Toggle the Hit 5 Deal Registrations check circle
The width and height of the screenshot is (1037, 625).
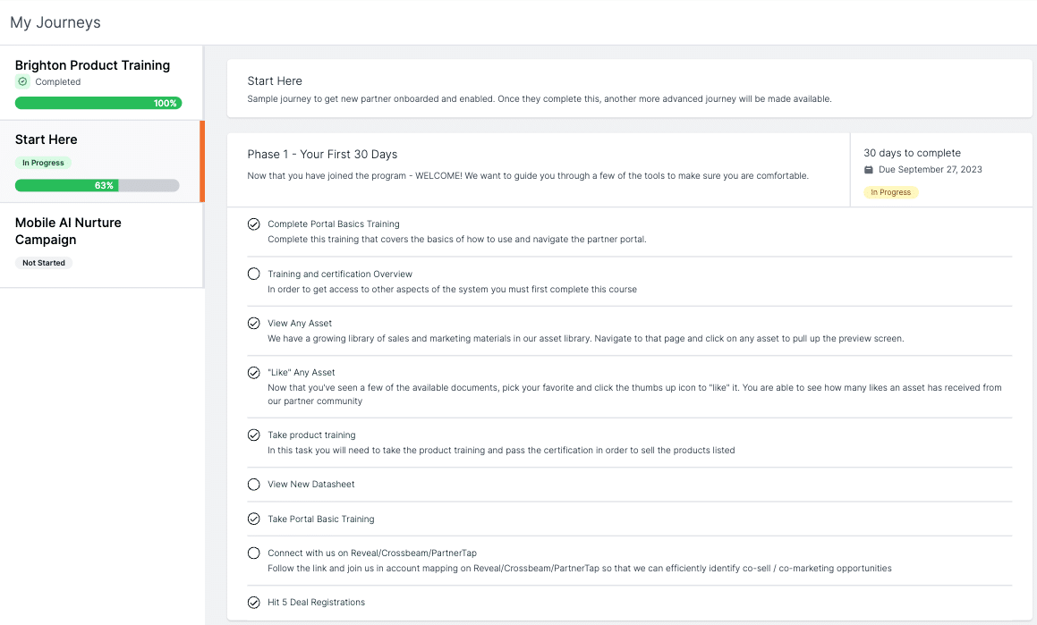(x=253, y=602)
